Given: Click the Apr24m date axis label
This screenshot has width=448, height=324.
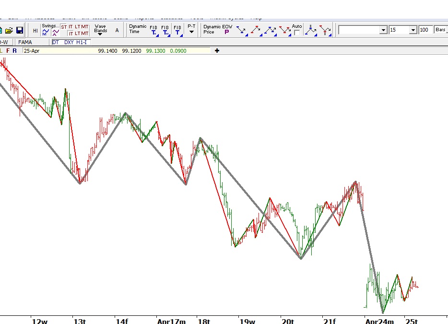Looking at the screenshot, I should [379, 321].
